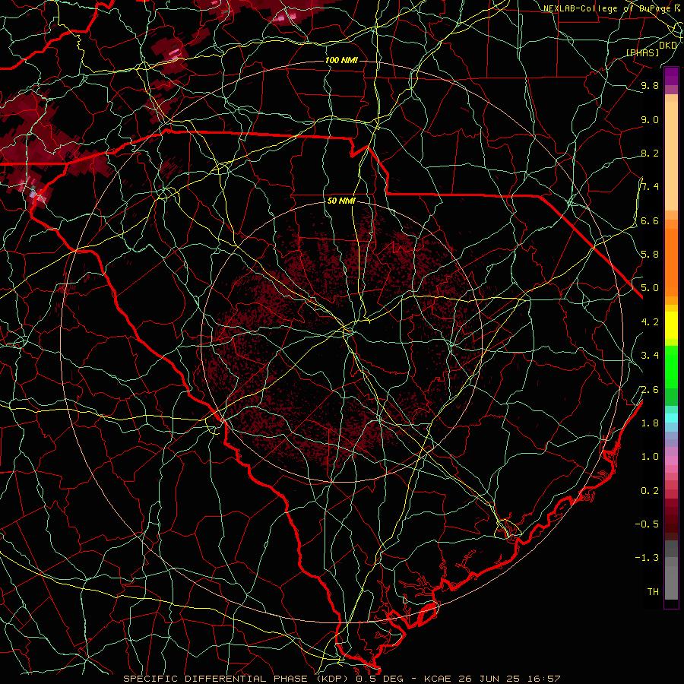Click the 5.8 scale label

[x=650, y=255]
